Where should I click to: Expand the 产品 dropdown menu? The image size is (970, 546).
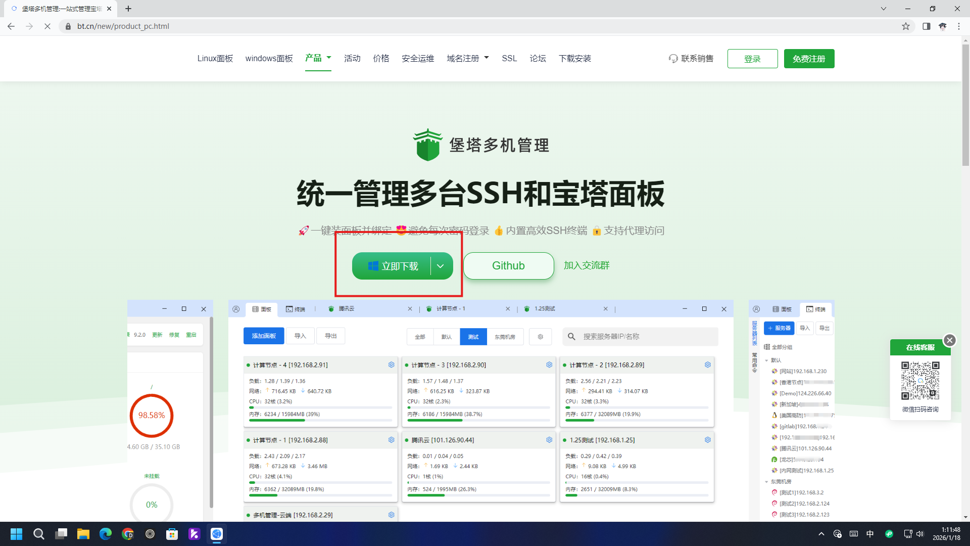318,58
